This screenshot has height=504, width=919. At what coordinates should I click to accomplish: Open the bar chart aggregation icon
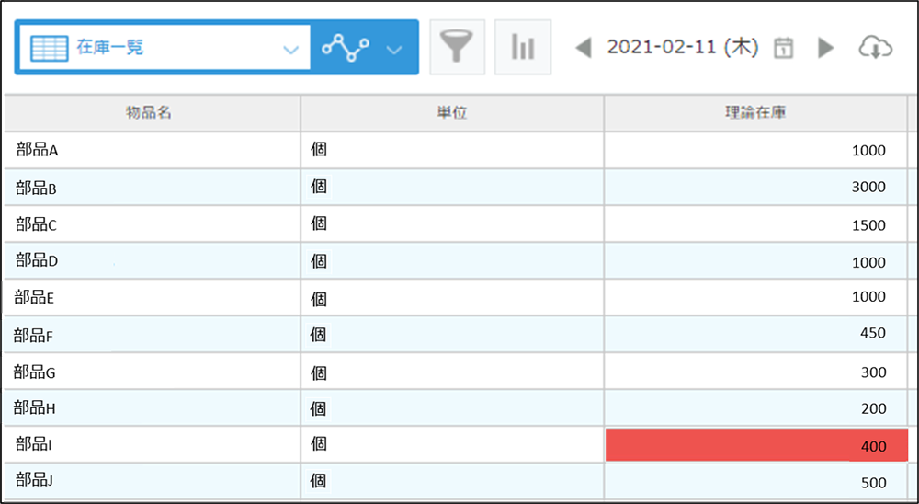(x=523, y=47)
